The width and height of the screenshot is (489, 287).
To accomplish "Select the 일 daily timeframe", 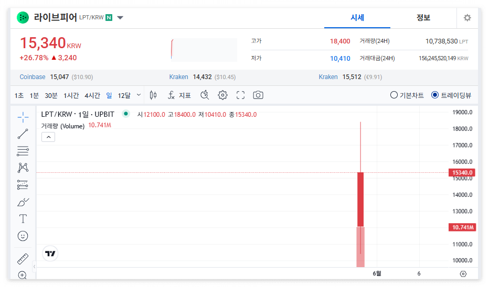I will 109,95.
